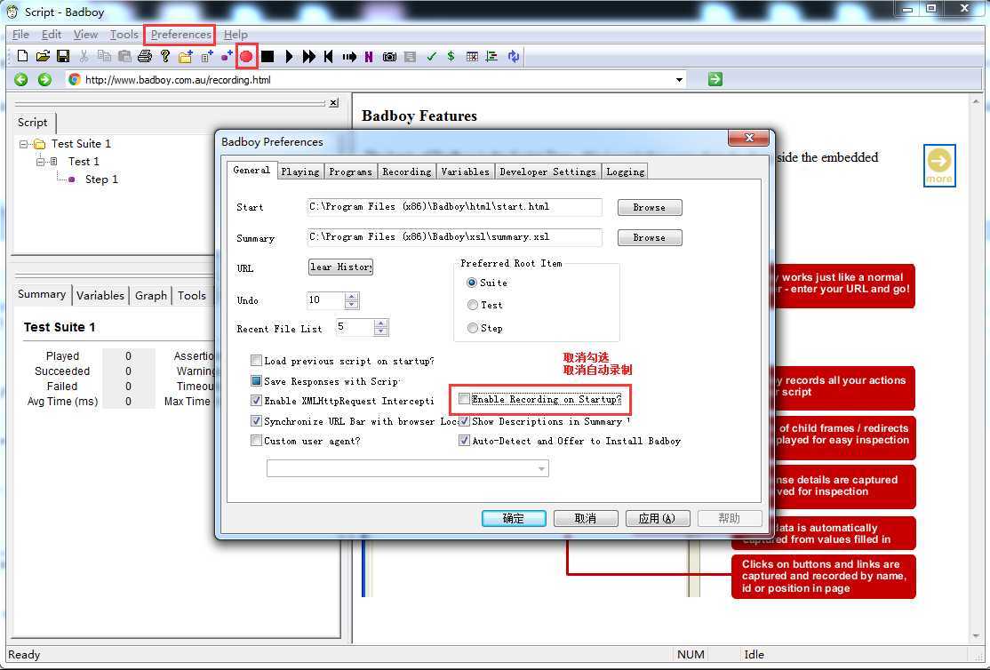Toggle Save Responses with Script checkbox
This screenshot has width=990, height=670.
[x=256, y=381]
